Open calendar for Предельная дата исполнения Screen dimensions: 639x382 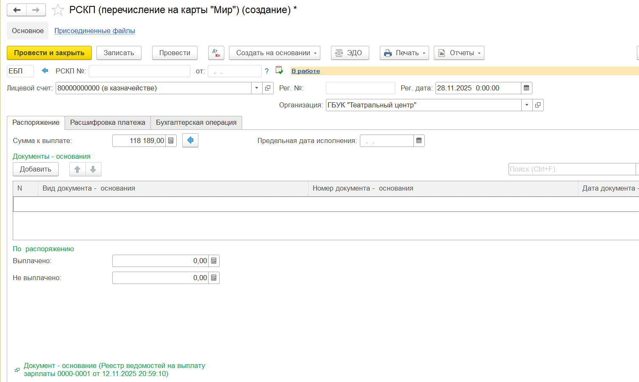pos(419,141)
